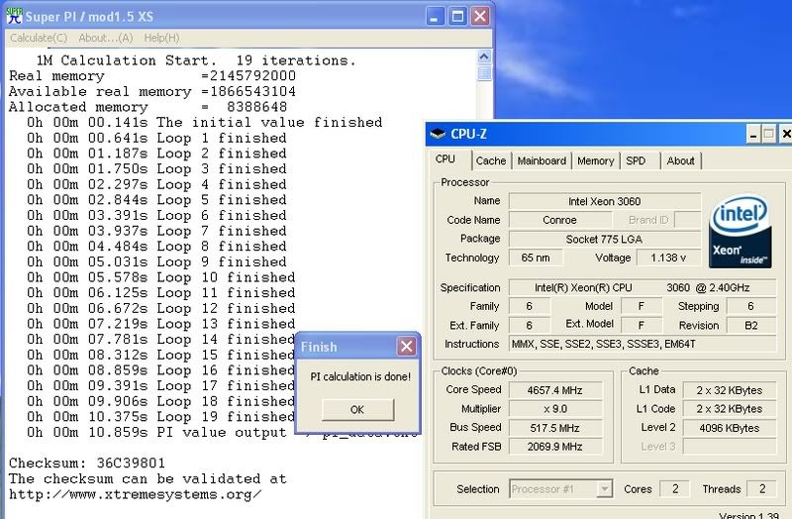
Task: Click the Code Name value 'Conroe'
Action: 559,220
